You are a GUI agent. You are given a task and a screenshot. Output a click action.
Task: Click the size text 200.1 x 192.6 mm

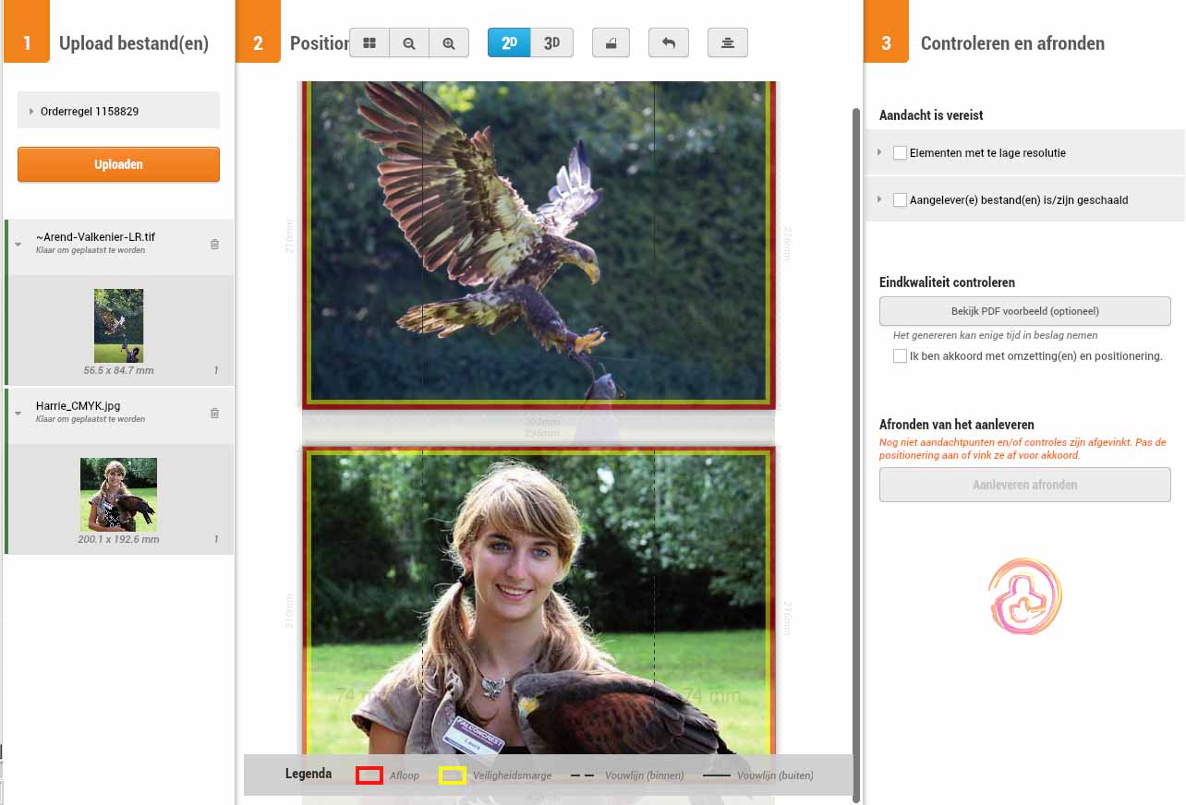(118, 539)
